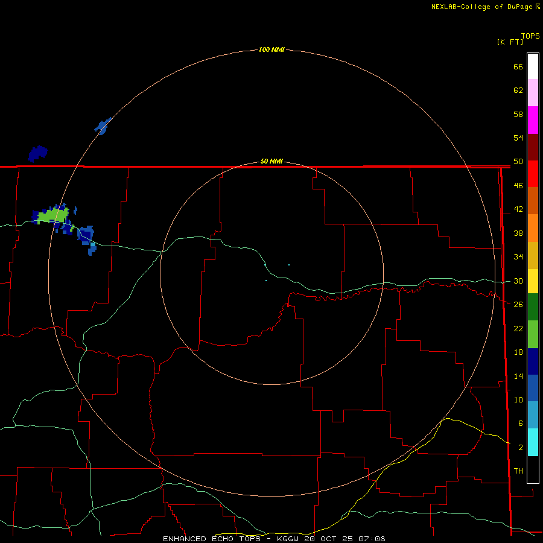Click the 58 value on the scale
543x543 pixels.
518,114
